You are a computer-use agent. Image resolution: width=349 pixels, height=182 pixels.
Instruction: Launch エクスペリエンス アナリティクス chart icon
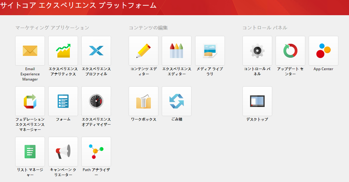63,51
